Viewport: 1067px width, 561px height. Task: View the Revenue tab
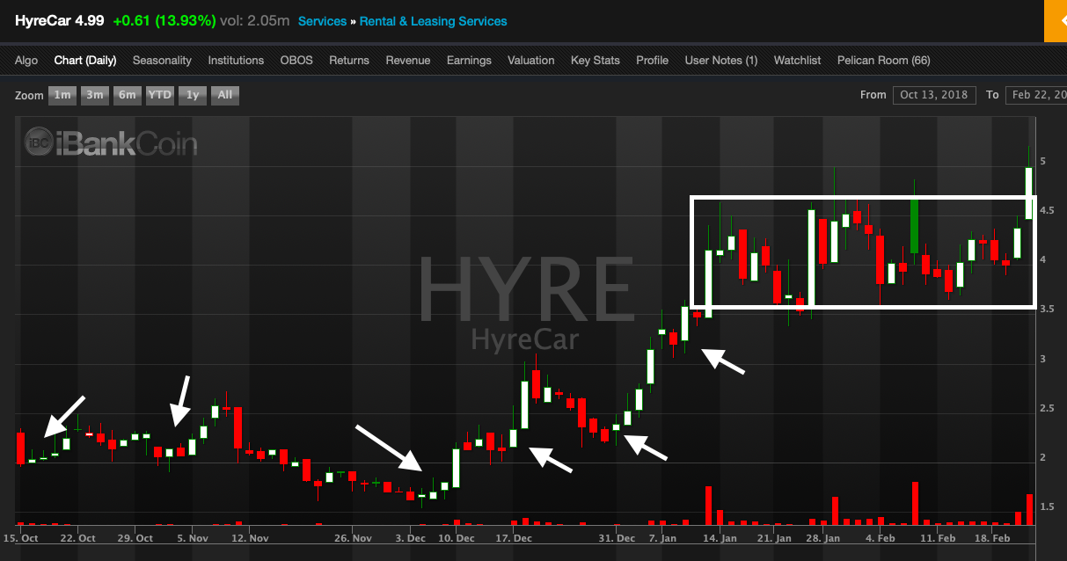[408, 61]
